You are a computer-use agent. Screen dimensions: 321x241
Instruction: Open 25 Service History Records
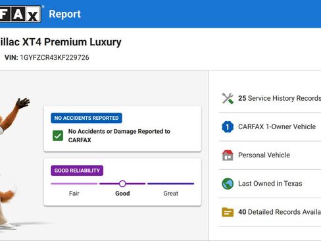click(x=270, y=98)
